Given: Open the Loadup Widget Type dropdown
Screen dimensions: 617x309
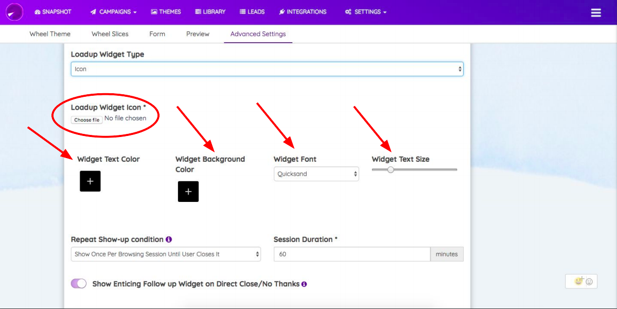Looking at the screenshot, I should tap(267, 69).
